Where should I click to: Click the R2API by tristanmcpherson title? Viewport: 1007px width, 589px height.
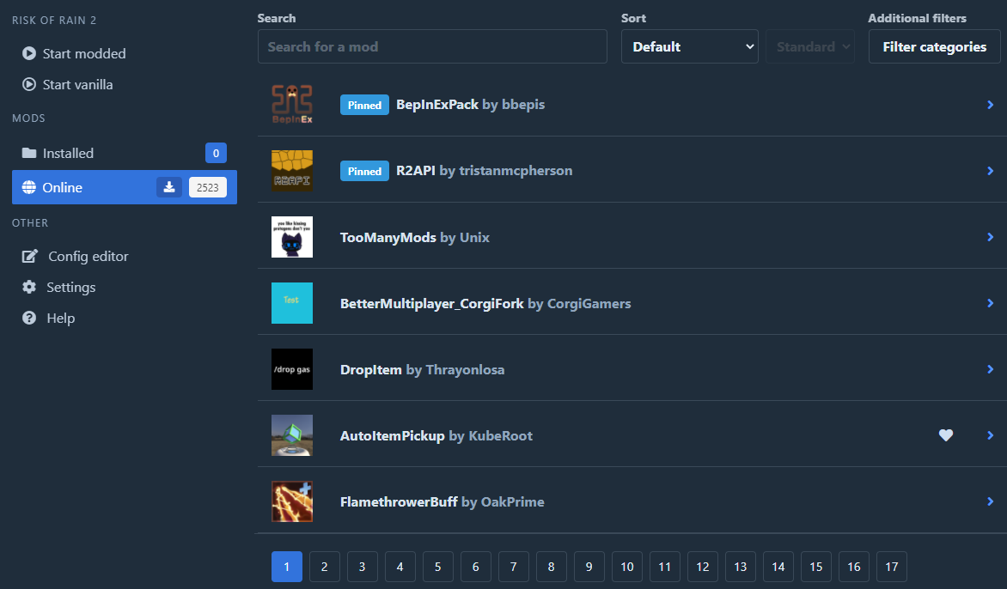click(485, 171)
